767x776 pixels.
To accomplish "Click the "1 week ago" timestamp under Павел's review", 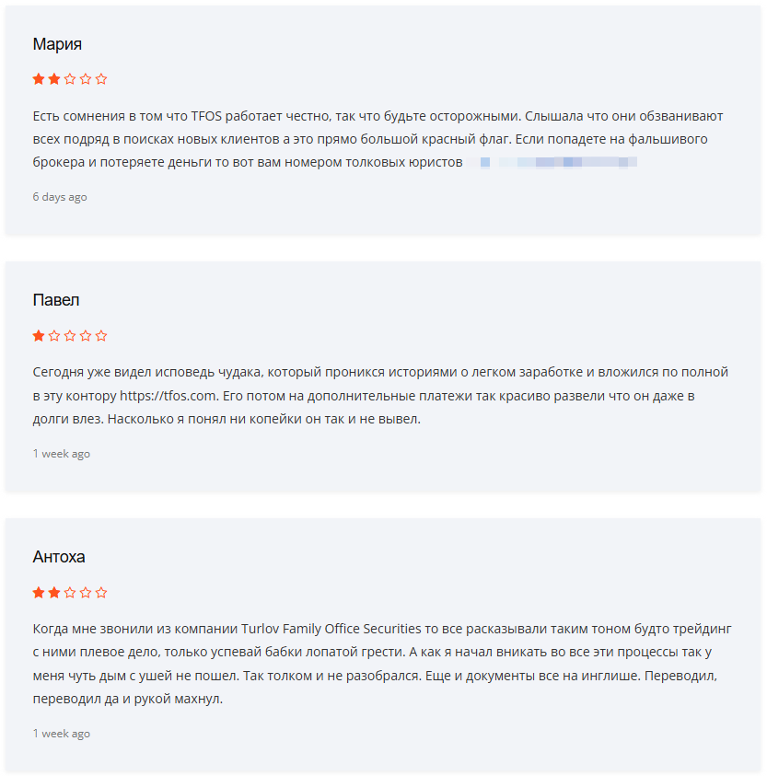I will point(62,454).
